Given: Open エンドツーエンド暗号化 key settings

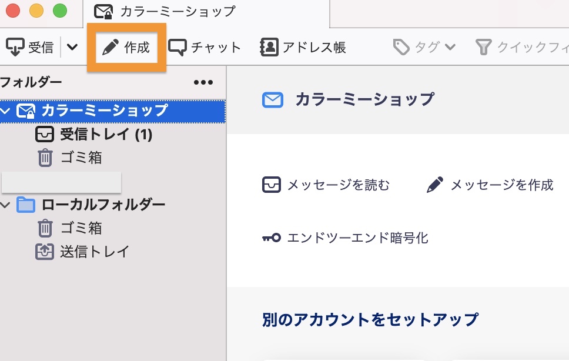Looking at the screenshot, I should pyautogui.click(x=346, y=238).
